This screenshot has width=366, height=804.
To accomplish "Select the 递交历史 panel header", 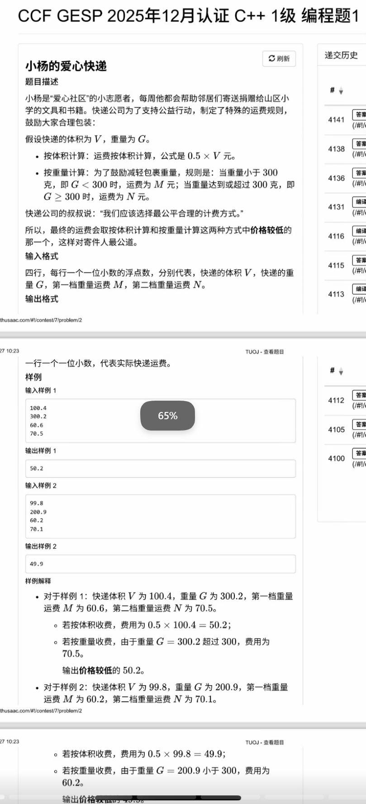I will 341,55.
